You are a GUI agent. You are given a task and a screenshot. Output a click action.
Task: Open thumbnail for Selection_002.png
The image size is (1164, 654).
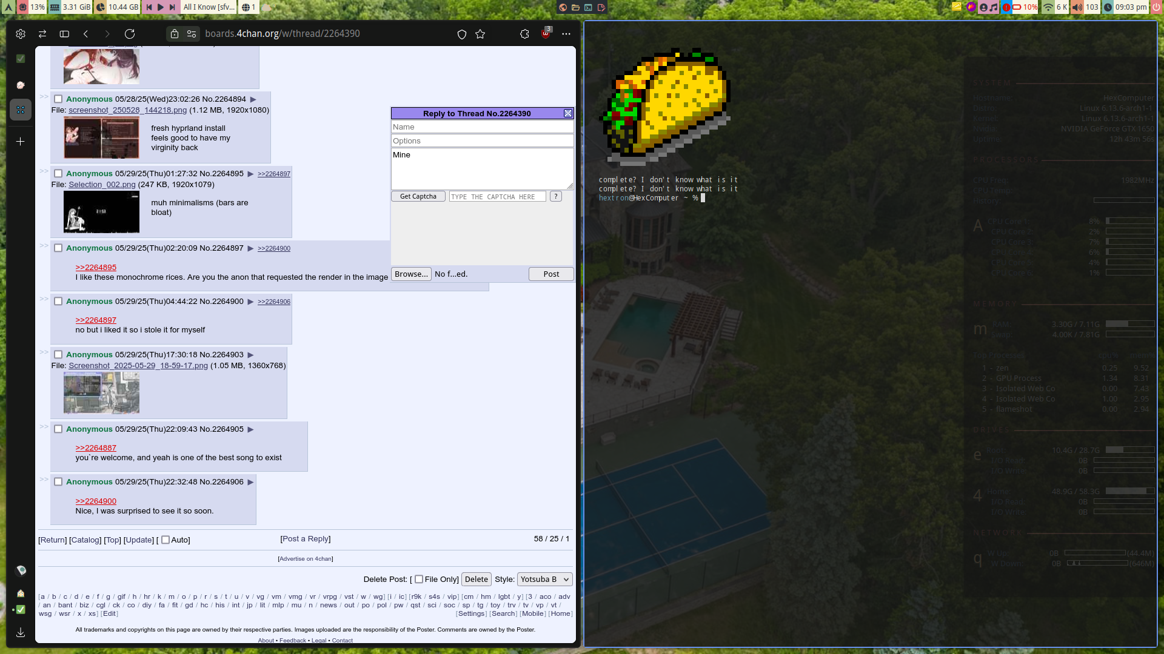(101, 212)
